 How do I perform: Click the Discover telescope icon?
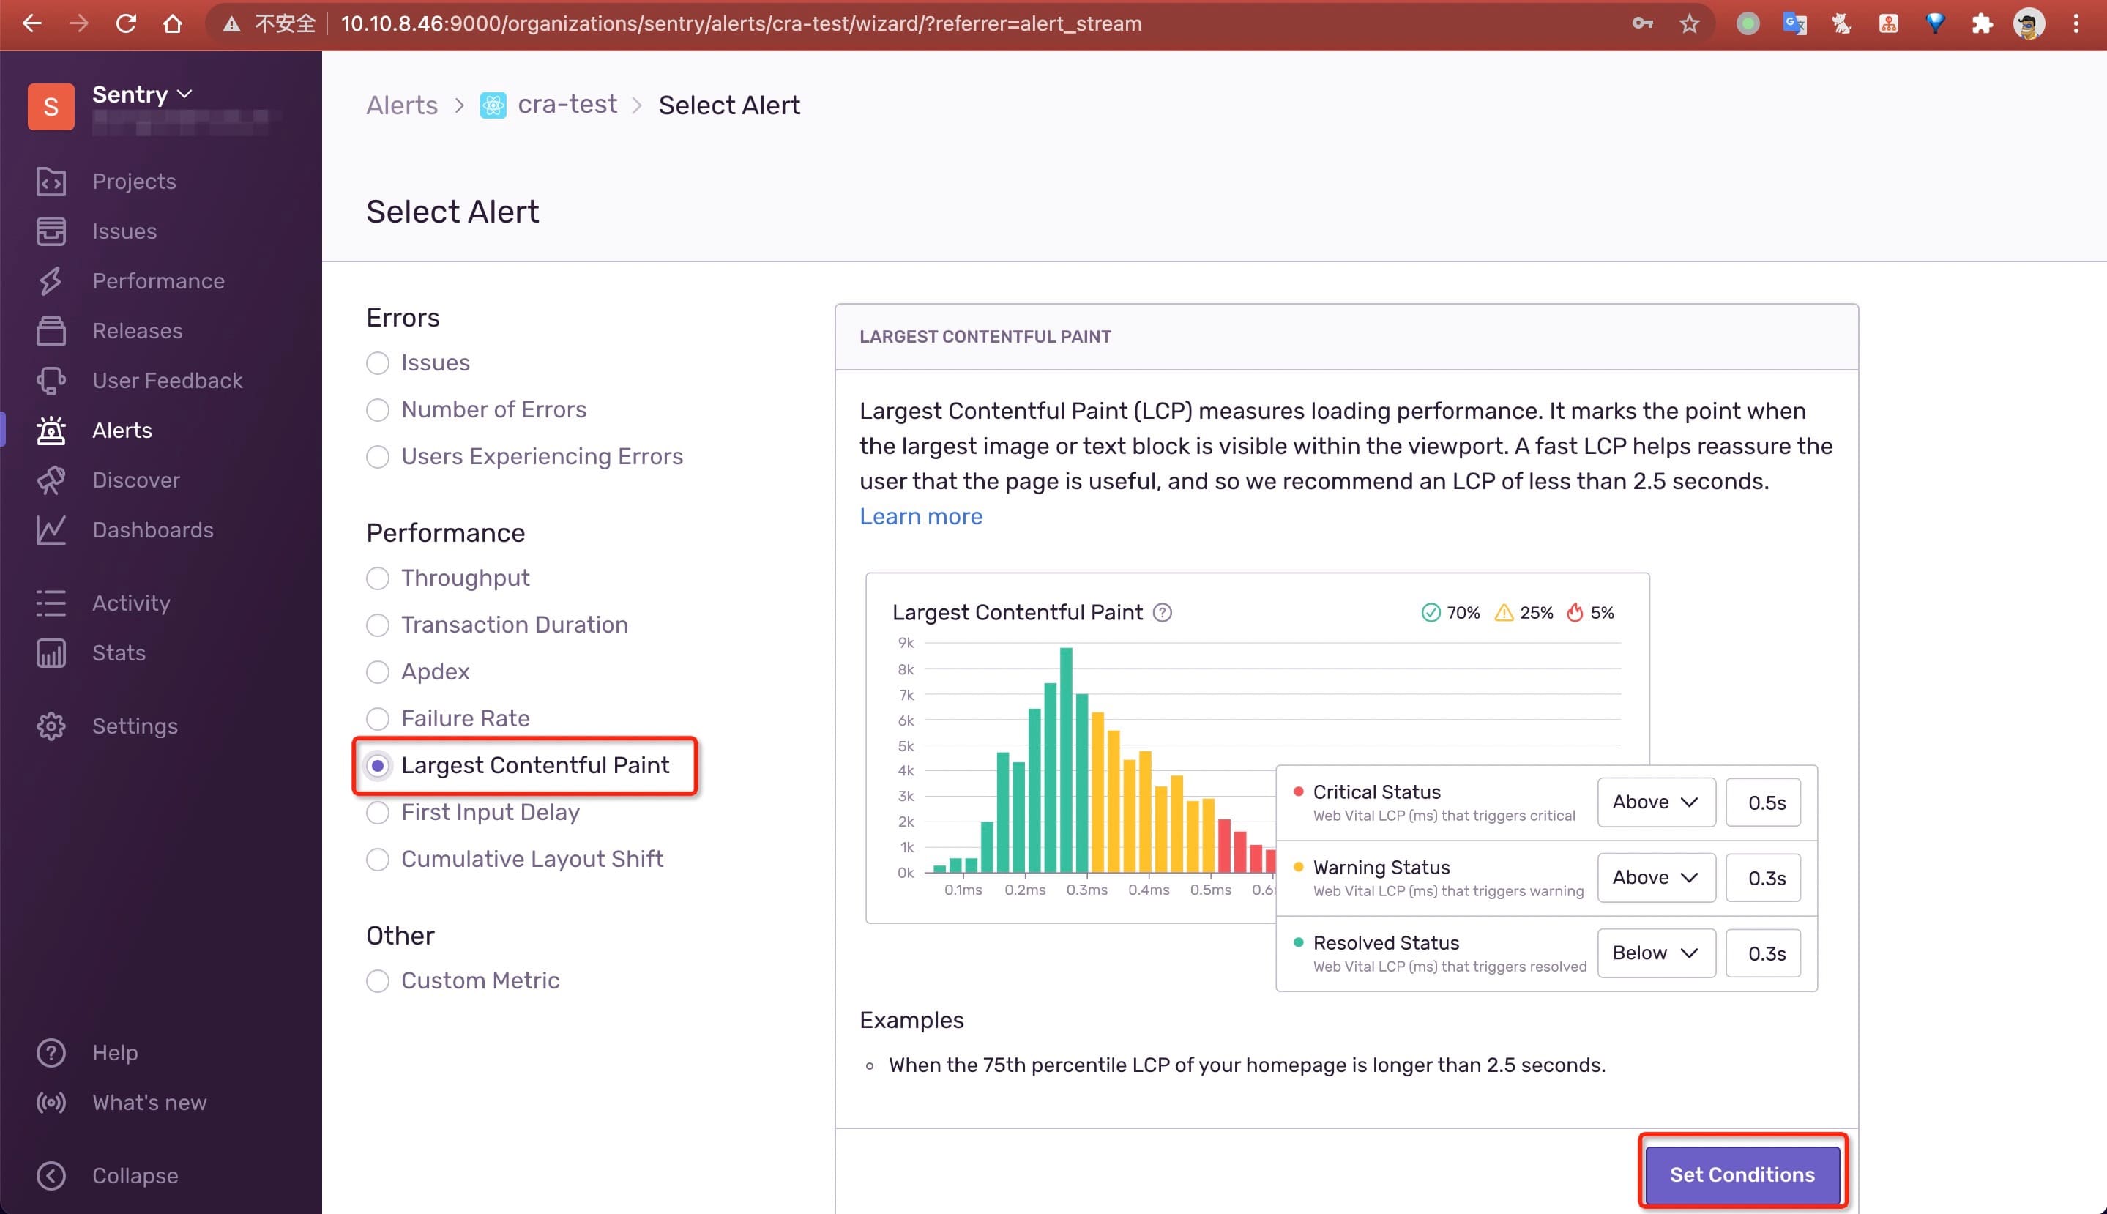coord(51,480)
